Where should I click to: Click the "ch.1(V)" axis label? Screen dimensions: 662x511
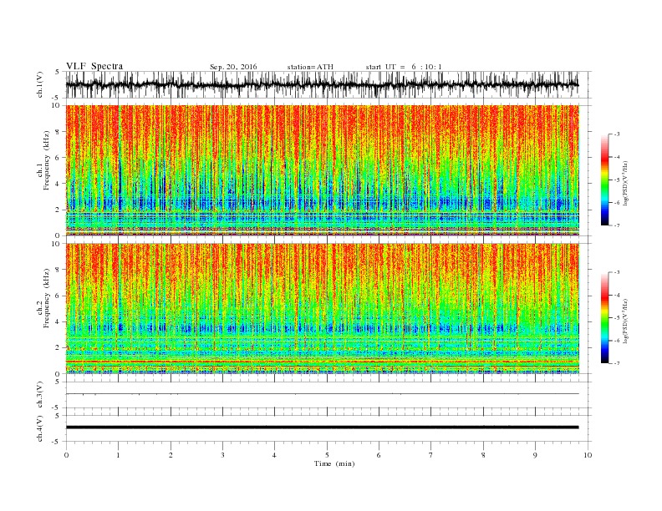click(x=40, y=84)
